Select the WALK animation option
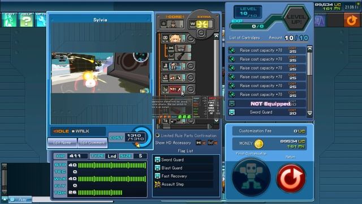 pos(80,131)
